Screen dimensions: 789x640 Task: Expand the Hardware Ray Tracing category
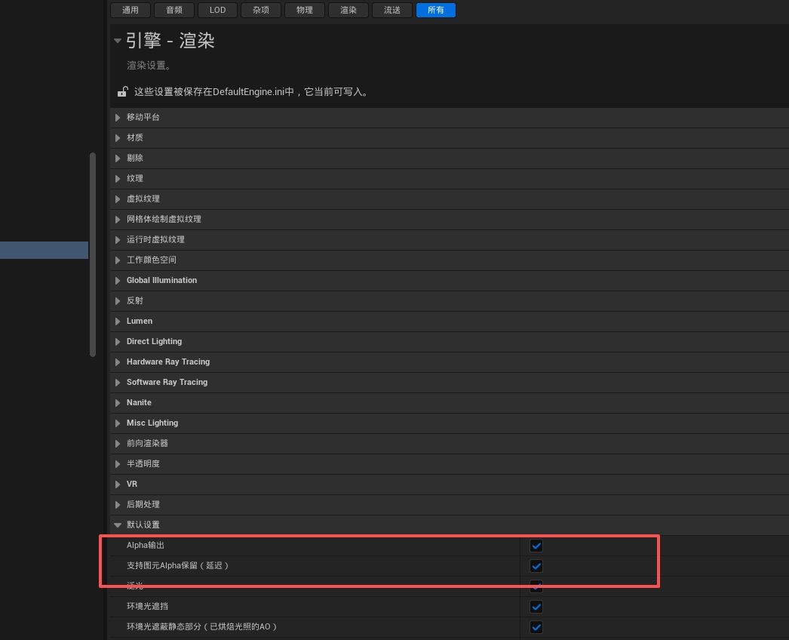click(x=118, y=362)
